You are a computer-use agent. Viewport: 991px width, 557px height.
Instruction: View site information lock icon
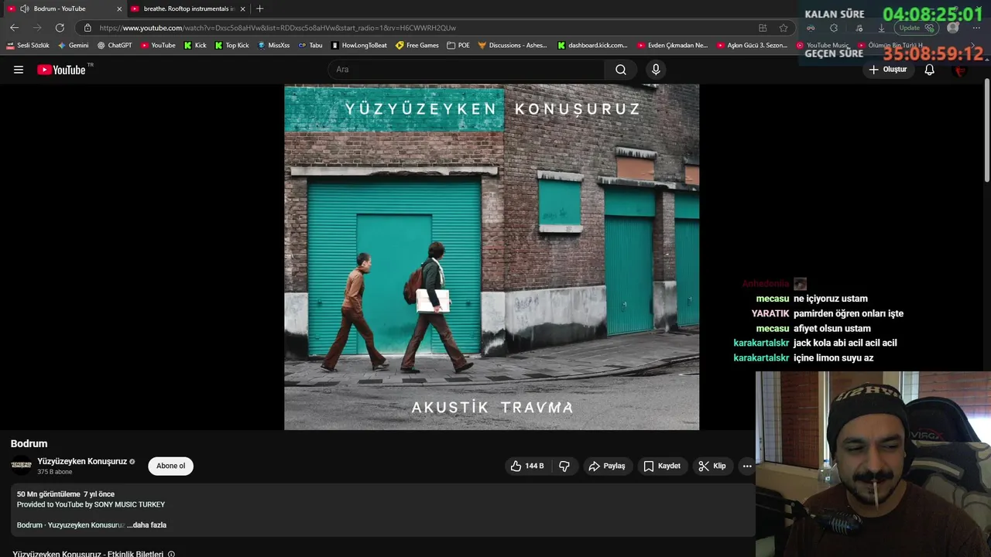(x=87, y=28)
